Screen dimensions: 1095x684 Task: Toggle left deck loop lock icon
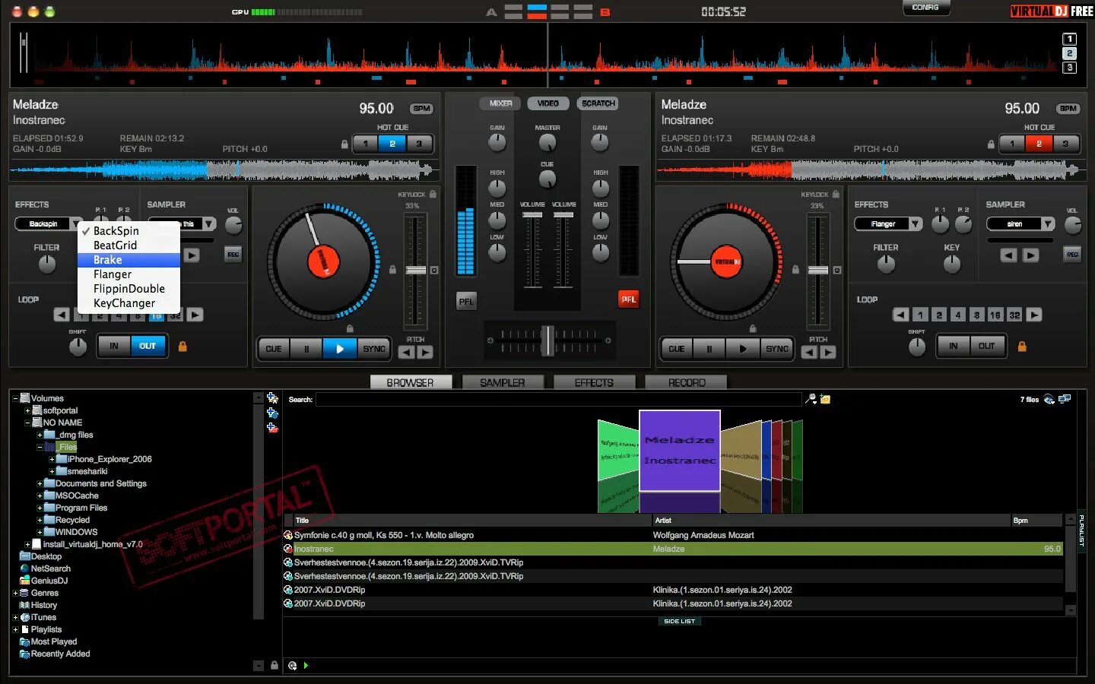point(182,347)
